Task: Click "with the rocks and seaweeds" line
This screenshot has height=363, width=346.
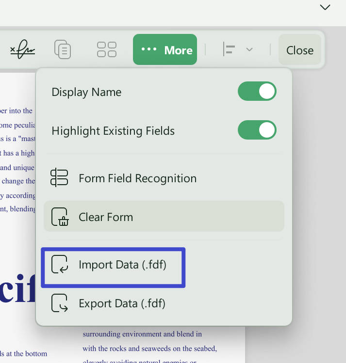Action: click(x=150, y=348)
